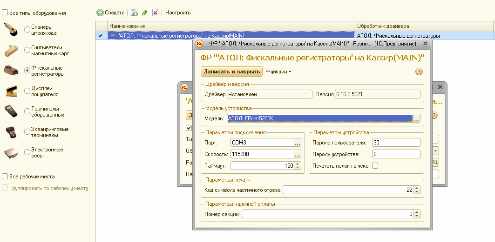The width and height of the screenshot is (495, 242).
Task: Open the speed (Скорость) selection ellipsis button
Action: click(298, 154)
